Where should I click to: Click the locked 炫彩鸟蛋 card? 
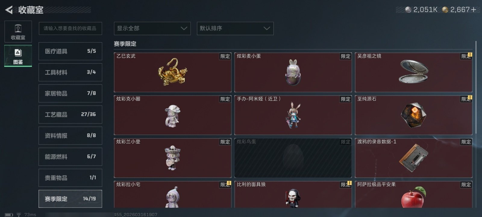coord(293,158)
